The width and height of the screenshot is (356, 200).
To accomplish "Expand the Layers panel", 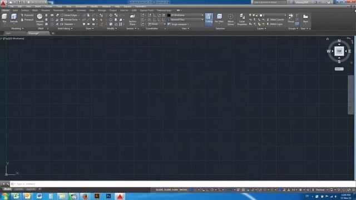I will coord(261,28).
